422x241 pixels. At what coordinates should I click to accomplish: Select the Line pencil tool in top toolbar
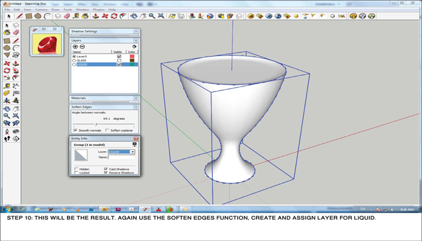click(x=19, y=16)
